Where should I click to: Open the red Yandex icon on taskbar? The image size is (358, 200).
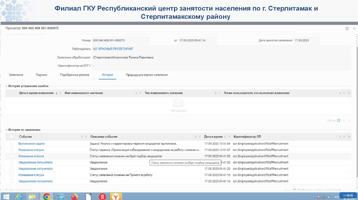click(x=102, y=197)
